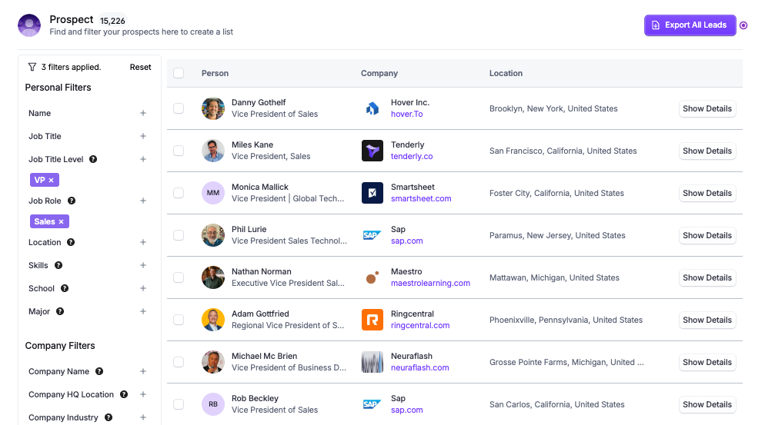Image resolution: width=765 pixels, height=425 pixels.
Task: Expand the Location filter with plus
Action: click(x=142, y=243)
